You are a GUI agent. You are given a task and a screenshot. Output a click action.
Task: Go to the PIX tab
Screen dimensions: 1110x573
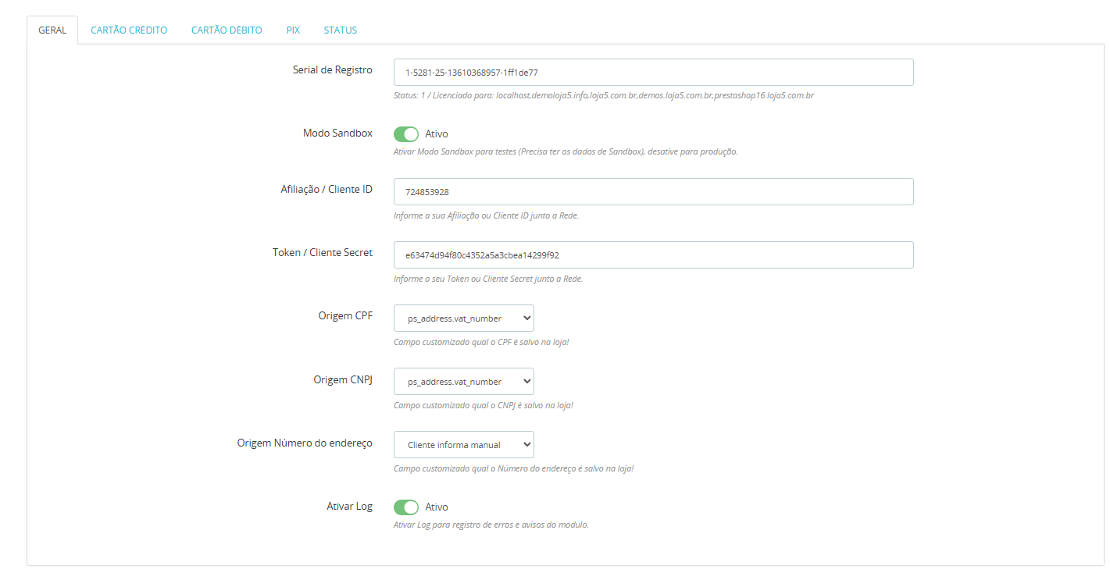tap(293, 30)
